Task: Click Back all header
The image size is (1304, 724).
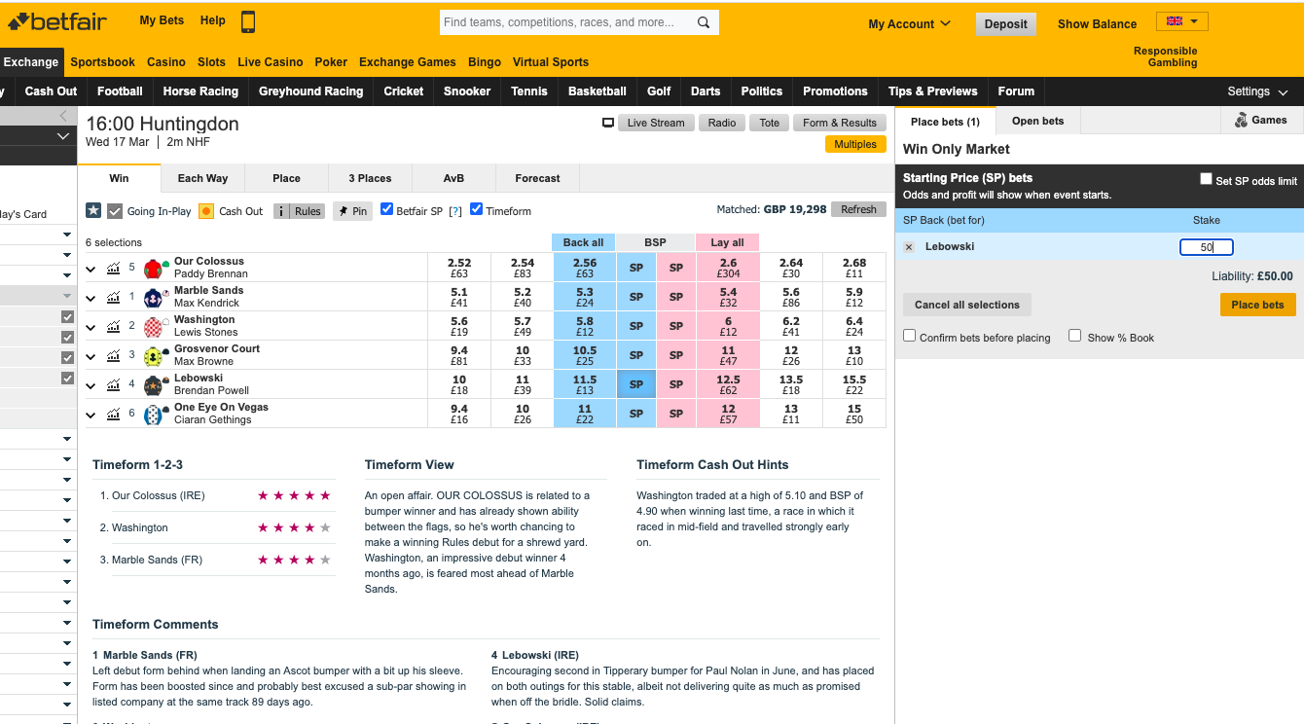Action: pos(583,242)
